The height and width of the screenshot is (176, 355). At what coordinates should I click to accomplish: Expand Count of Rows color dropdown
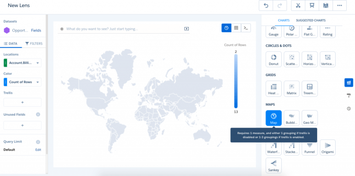click(38, 82)
